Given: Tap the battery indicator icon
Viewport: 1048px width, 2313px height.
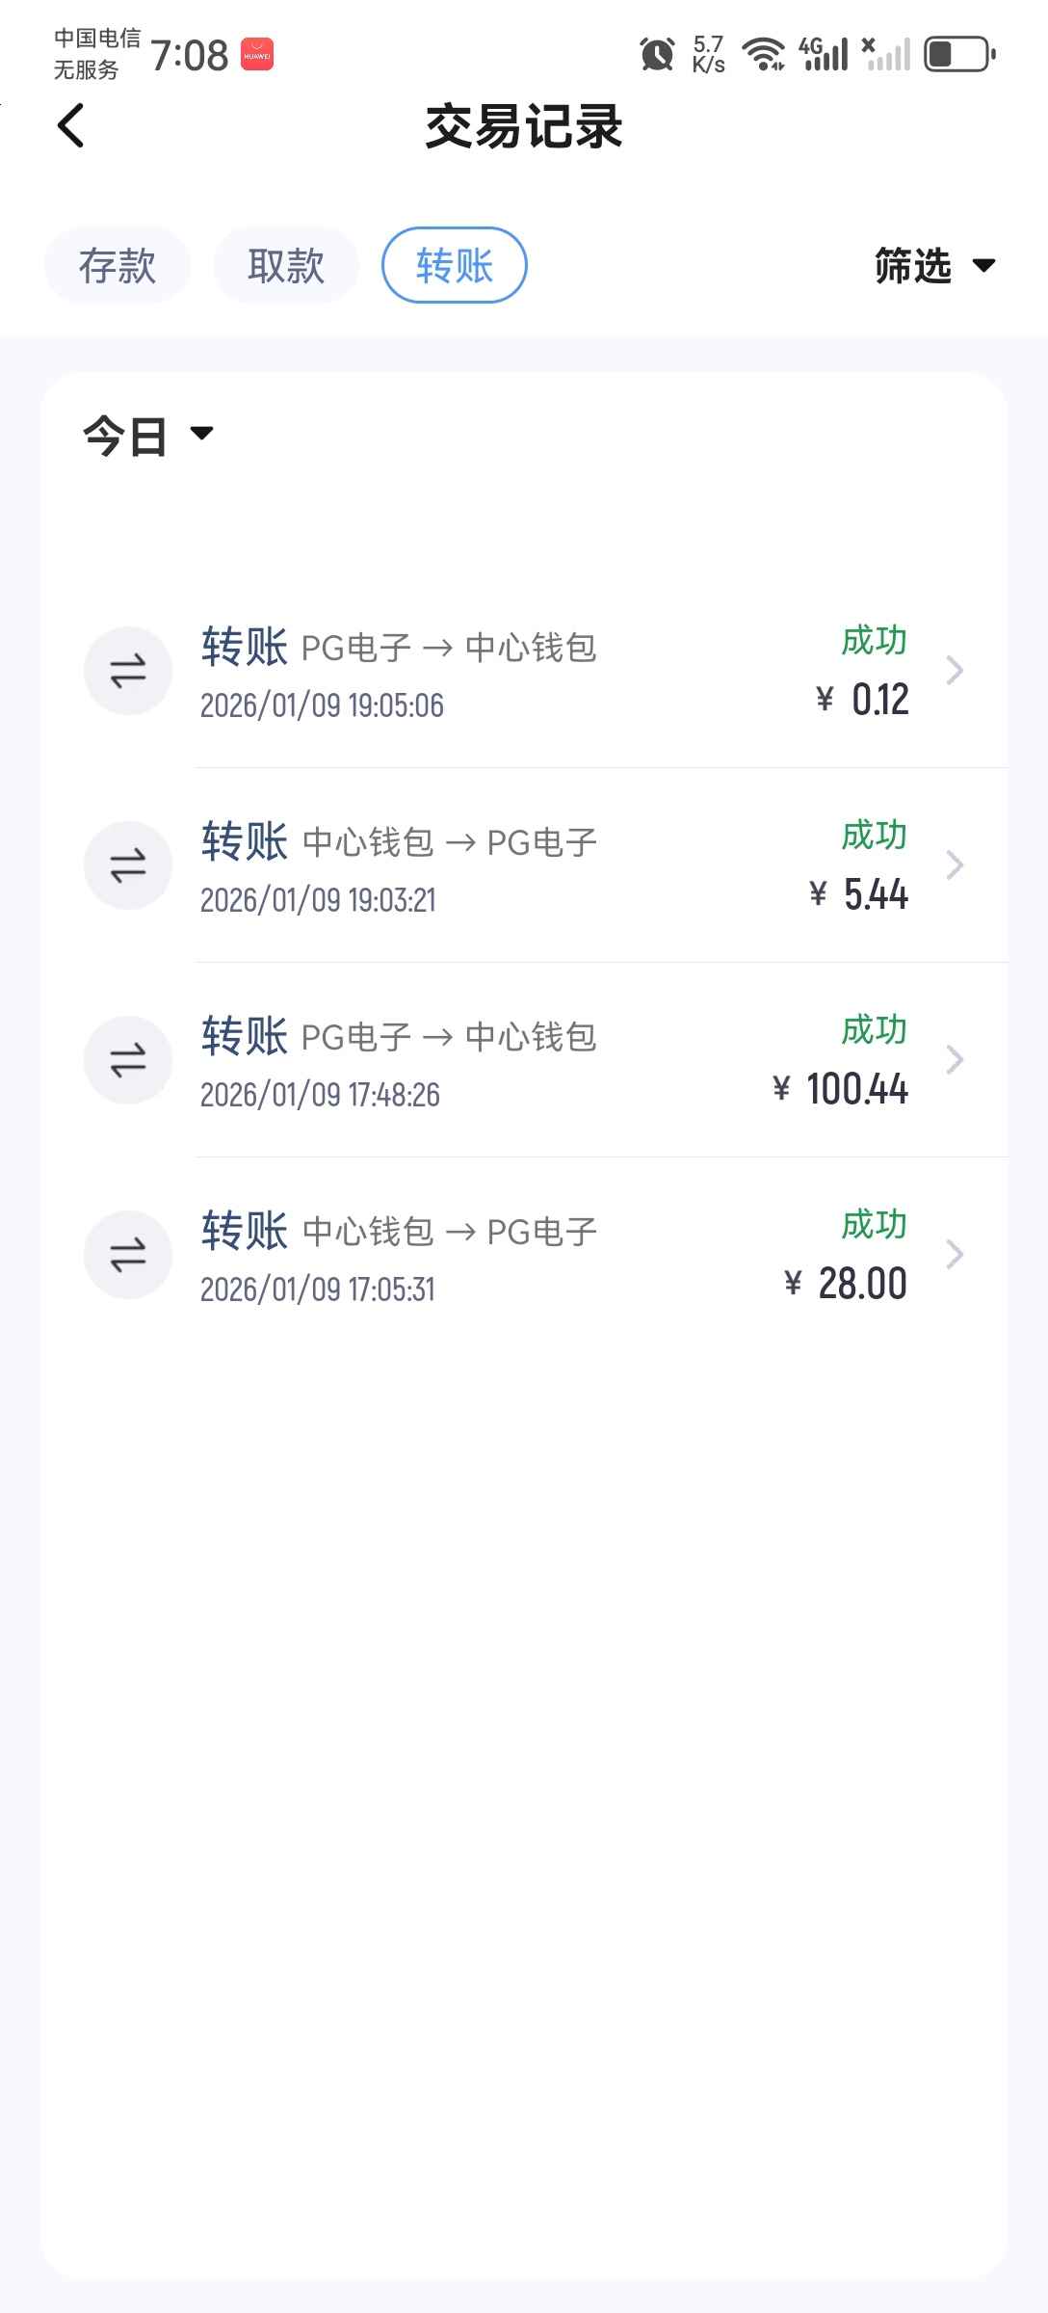Looking at the screenshot, I should [x=959, y=54].
